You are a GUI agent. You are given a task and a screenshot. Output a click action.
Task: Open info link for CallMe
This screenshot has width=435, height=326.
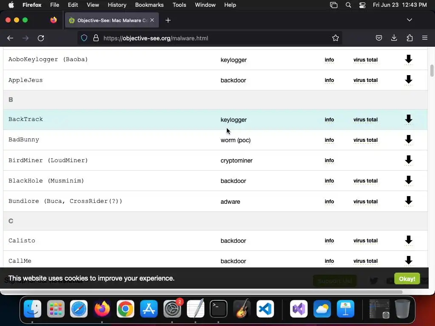coord(329,261)
